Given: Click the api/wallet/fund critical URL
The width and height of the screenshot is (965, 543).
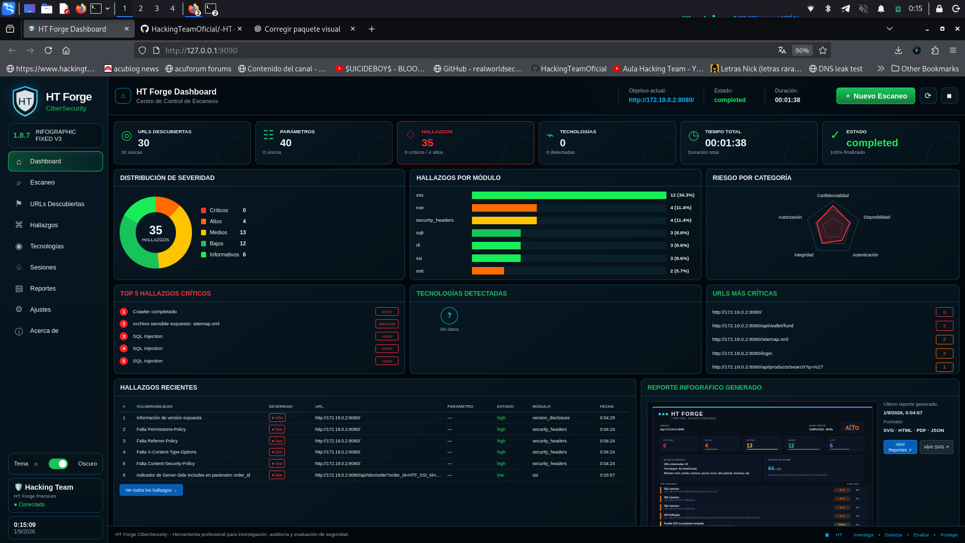Looking at the screenshot, I should [x=752, y=326].
